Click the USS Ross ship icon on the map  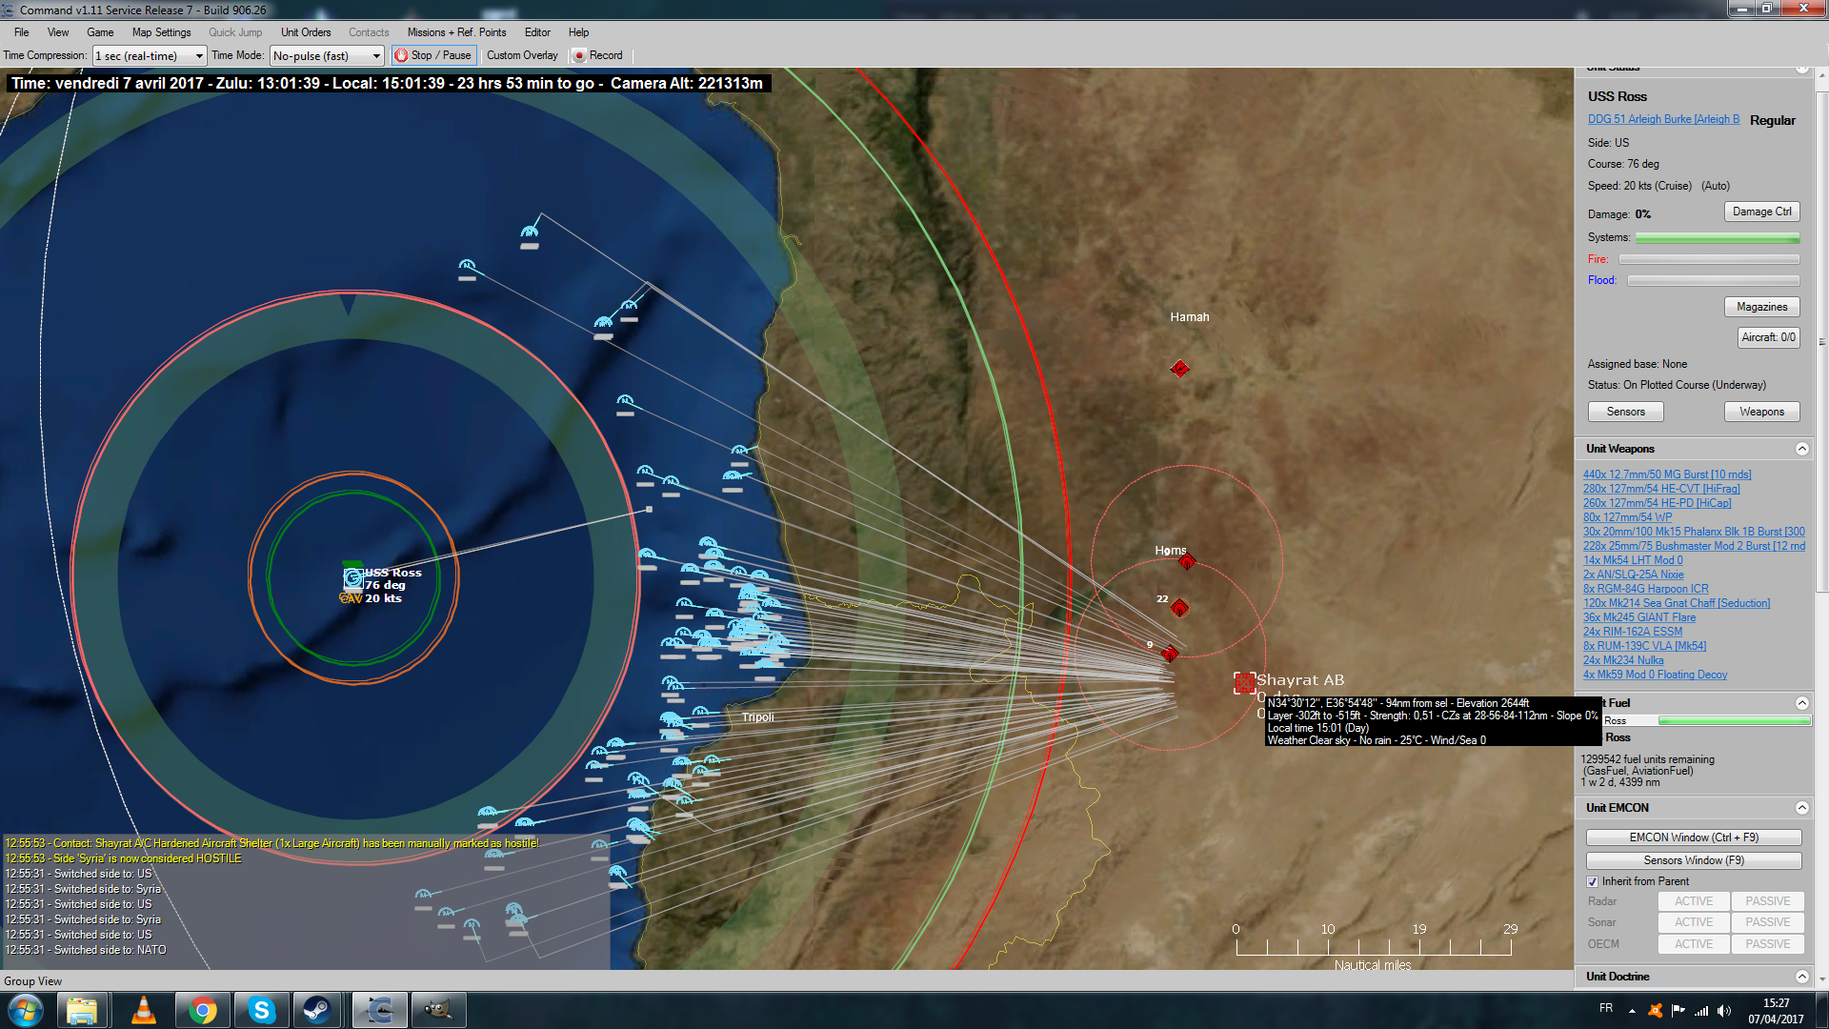tap(352, 578)
